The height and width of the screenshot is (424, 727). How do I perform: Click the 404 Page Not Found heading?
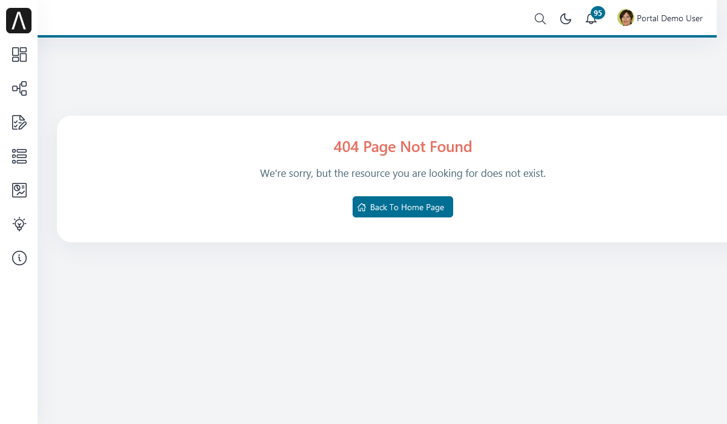coord(403,147)
